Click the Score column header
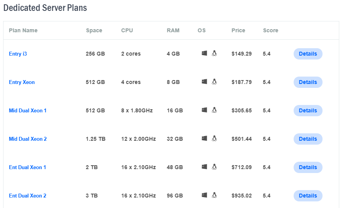 click(271, 30)
